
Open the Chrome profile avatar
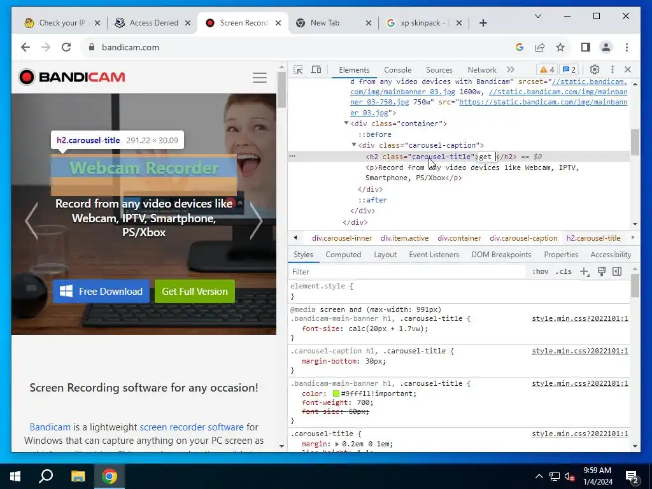[606, 47]
